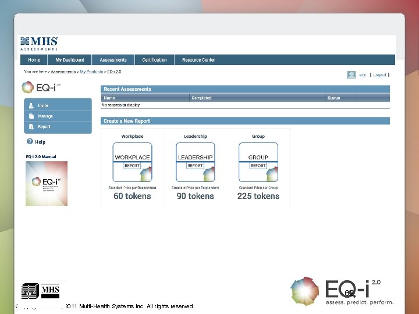Click the 225 tokens price text
419x314 pixels.
(x=258, y=196)
